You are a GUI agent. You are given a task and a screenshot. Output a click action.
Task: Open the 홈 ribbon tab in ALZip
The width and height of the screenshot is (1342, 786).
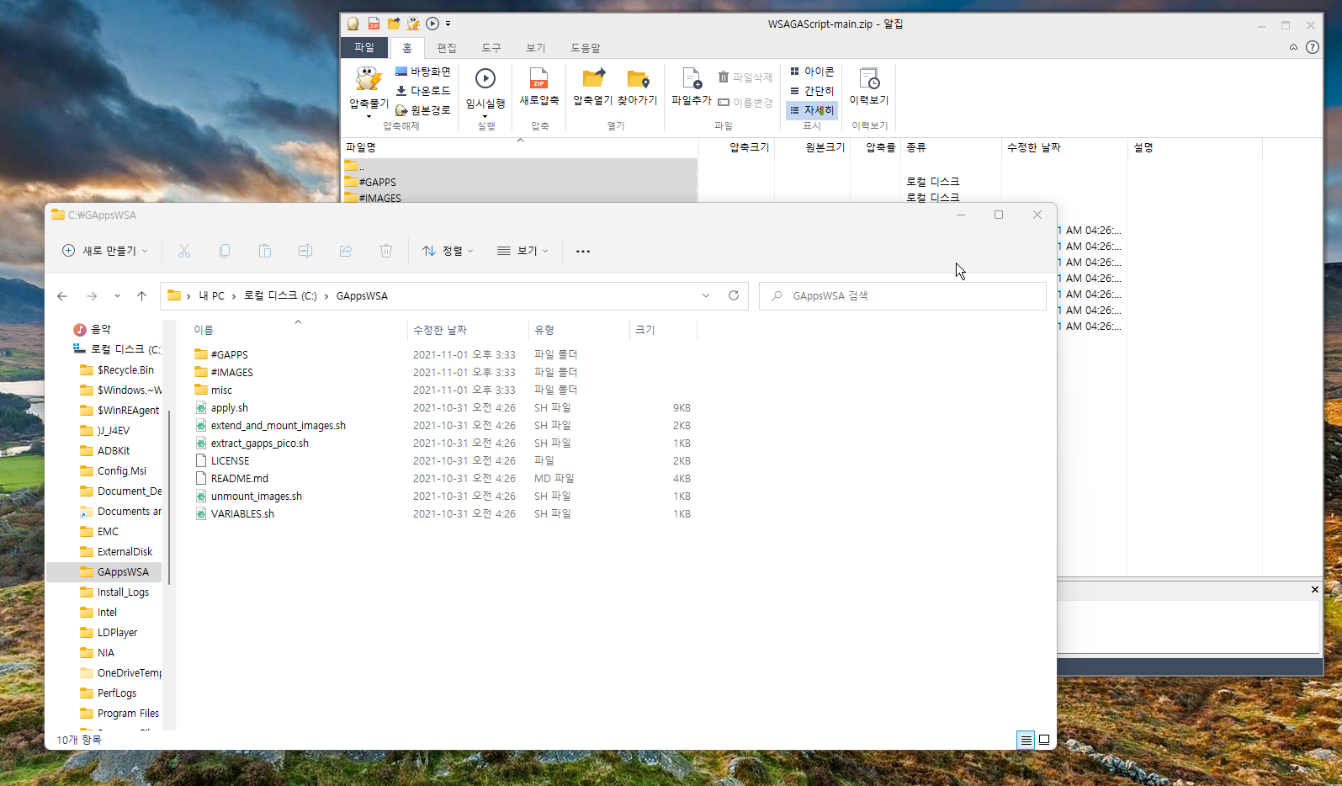(407, 48)
